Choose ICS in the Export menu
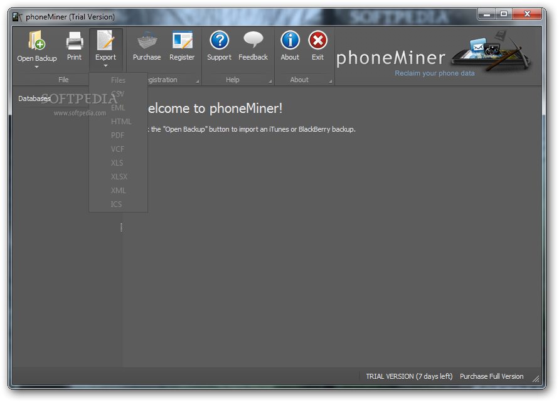The height and width of the screenshot is (402, 559). pos(118,204)
